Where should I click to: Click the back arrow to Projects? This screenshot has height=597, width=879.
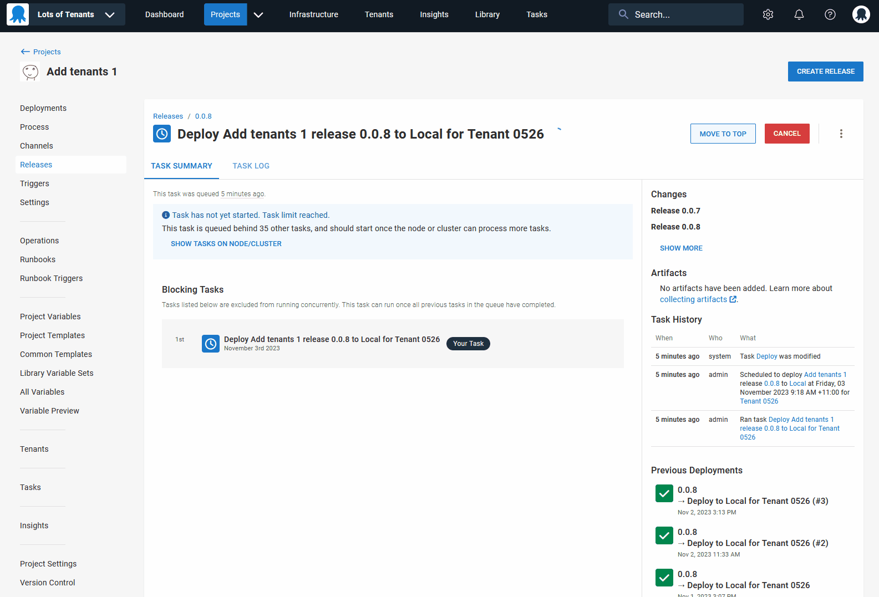point(25,52)
